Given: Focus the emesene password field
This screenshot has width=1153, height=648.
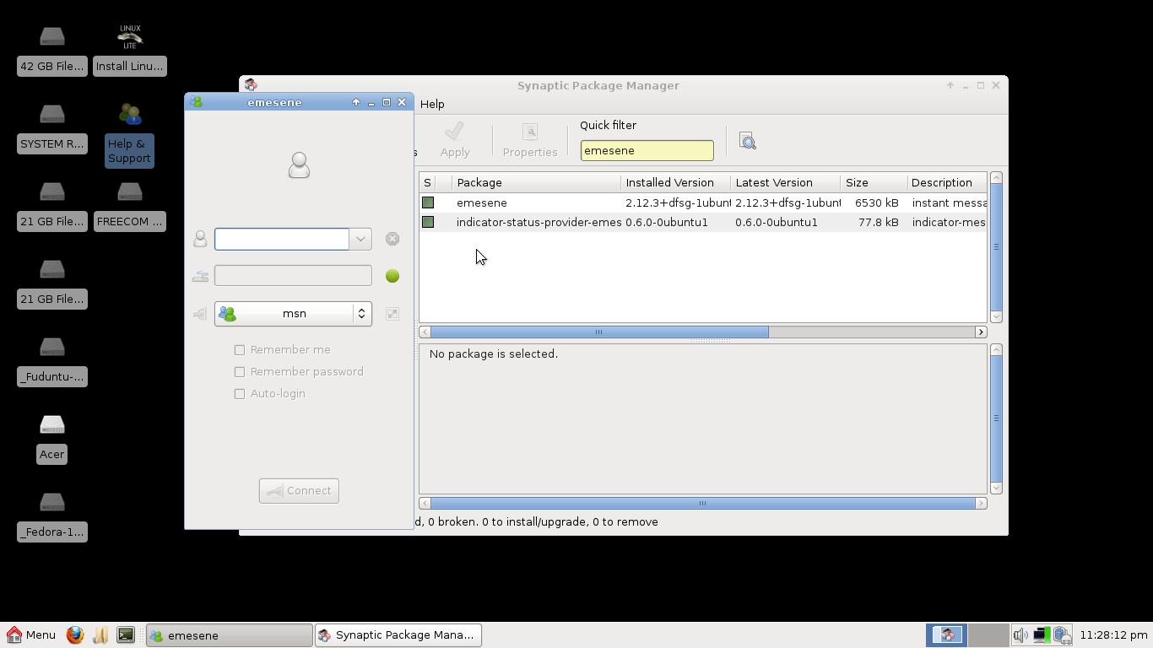Looking at the screenshot, I should pyautogui.click(x=293, y=276).
